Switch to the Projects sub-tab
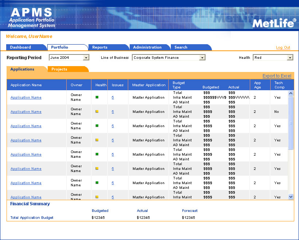The height and width of the screenshot is (240, 299). (68, 69)
